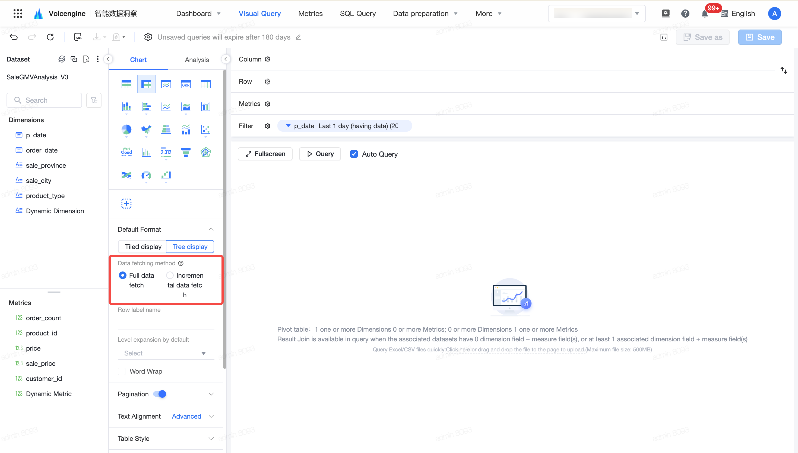The image size is (798, 453).
Task: Open Level expansion by default Select dropdown
Action: [166, 353]
